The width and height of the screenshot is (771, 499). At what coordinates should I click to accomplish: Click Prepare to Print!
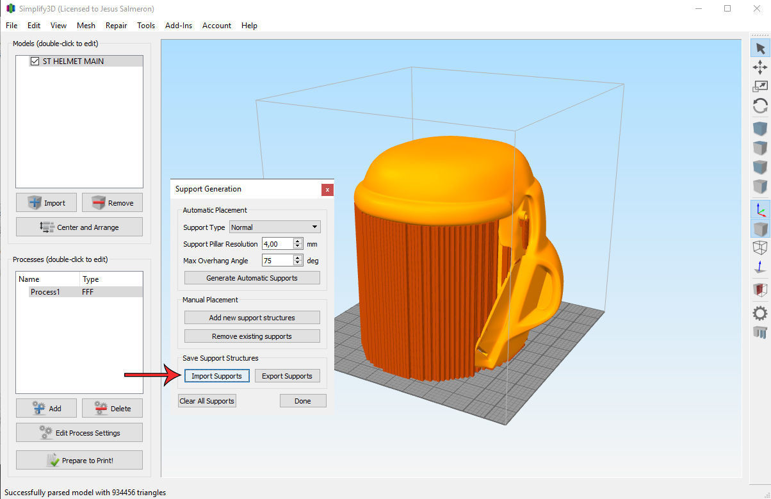79,461
